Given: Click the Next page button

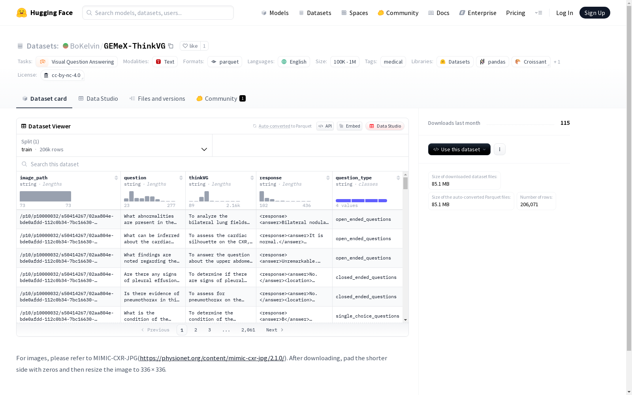Looking at the screenshot, I should click(275, 330).
